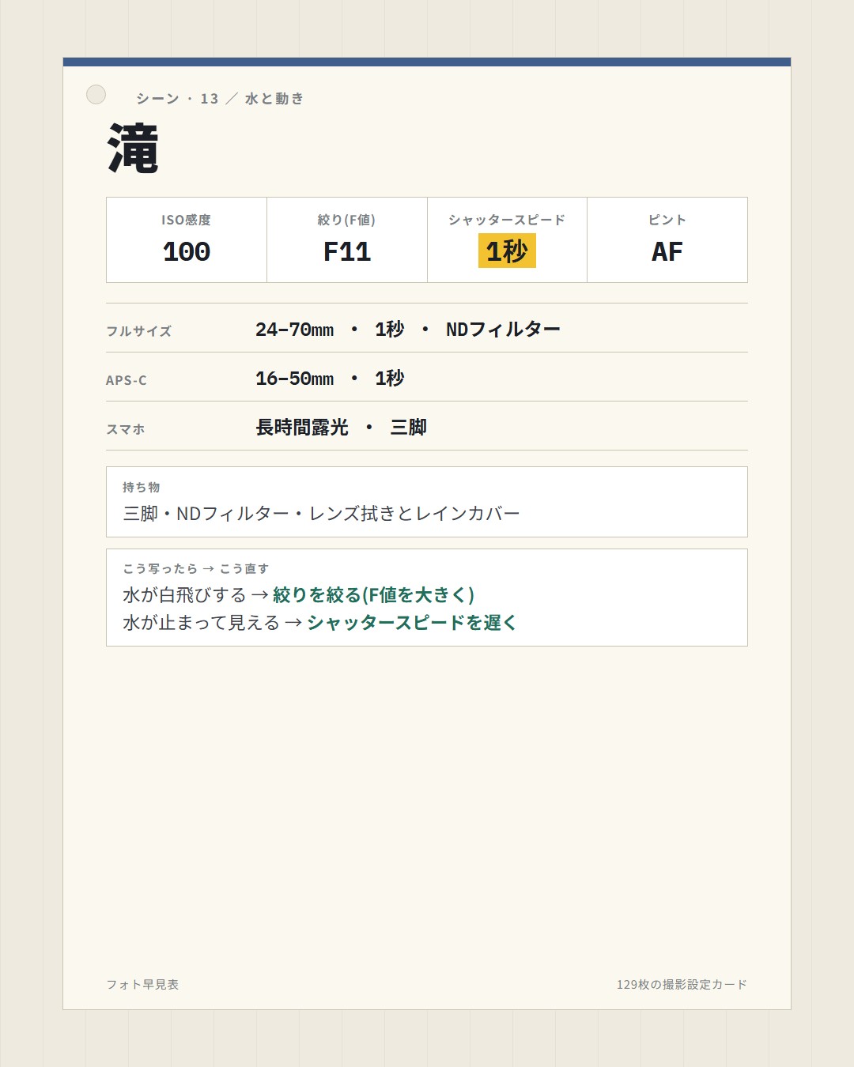This screenshot has width=854, height=1067.
Task: Click the green fix 'シャッタースピードを遅く'
Action: (412, 623)
